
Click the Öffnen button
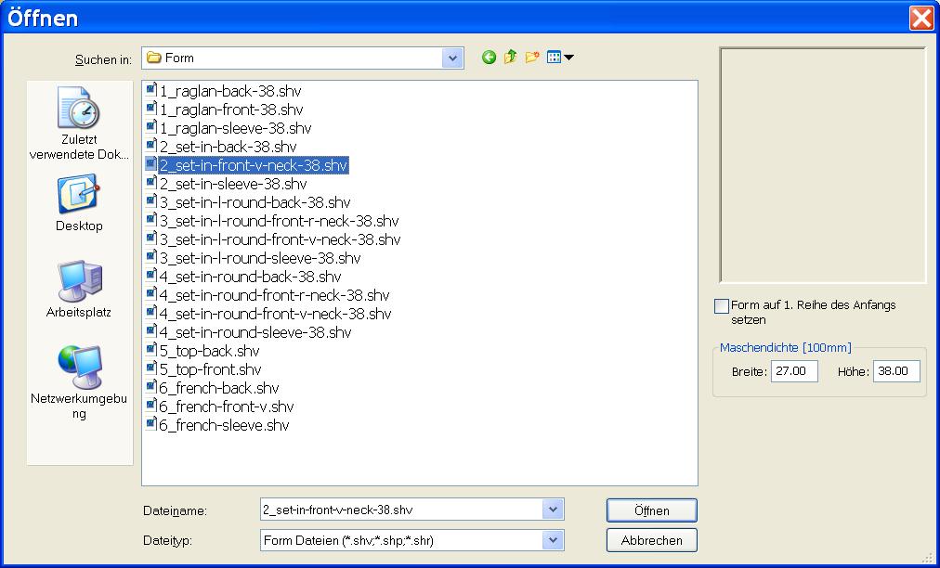(651, 510)
